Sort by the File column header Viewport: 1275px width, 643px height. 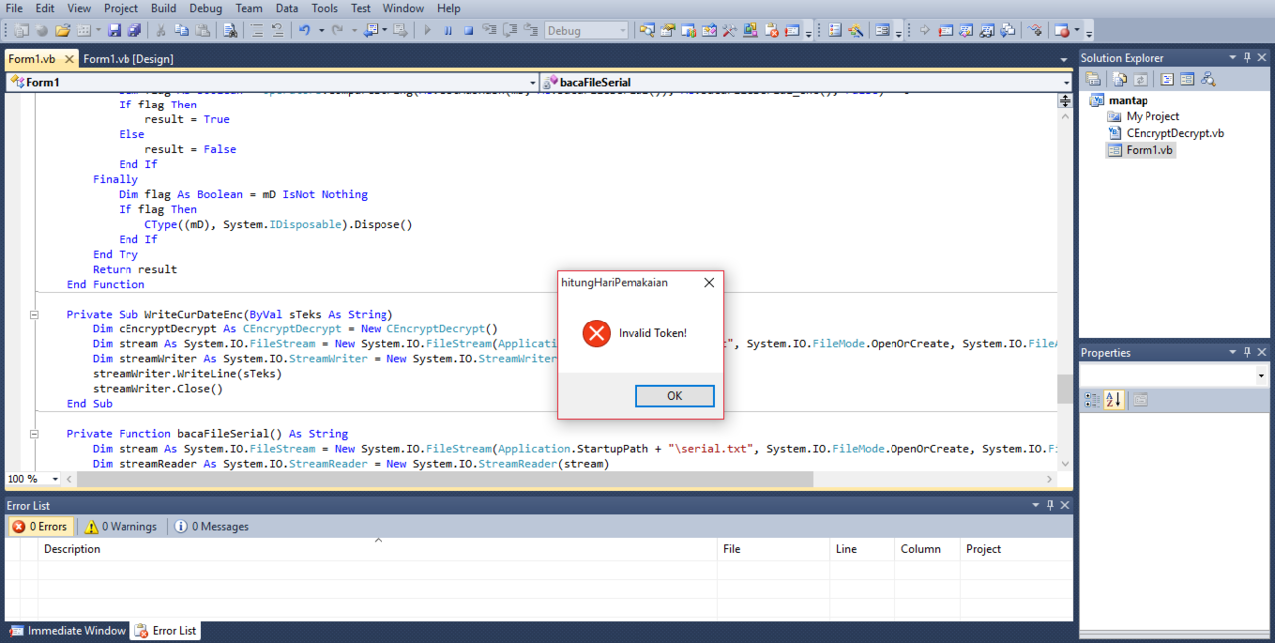[x=774, y=549]
